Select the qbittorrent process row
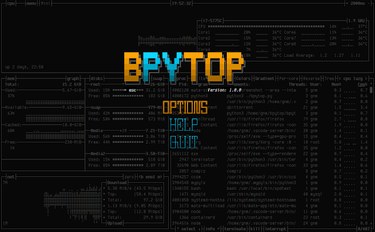 pyautogui.click(x=270, y=107)
